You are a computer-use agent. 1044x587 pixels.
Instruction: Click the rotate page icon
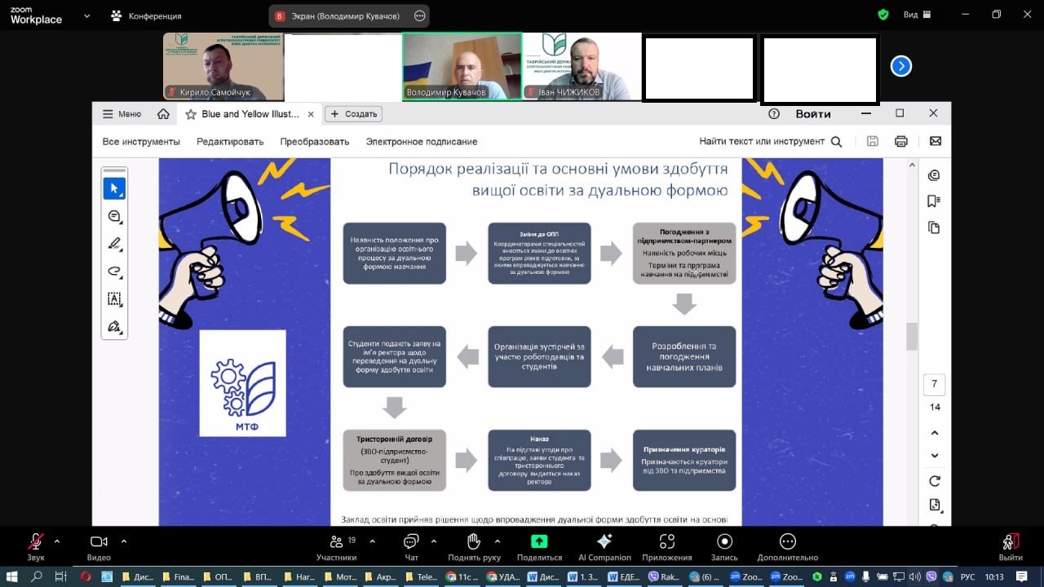coord(935,481)
